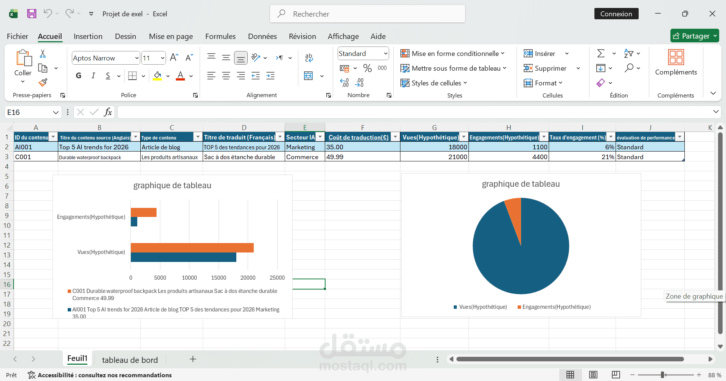Click the eraser Clear tool
The width and height of the screenshot is (726, 381).
click(x=600, y=82)
